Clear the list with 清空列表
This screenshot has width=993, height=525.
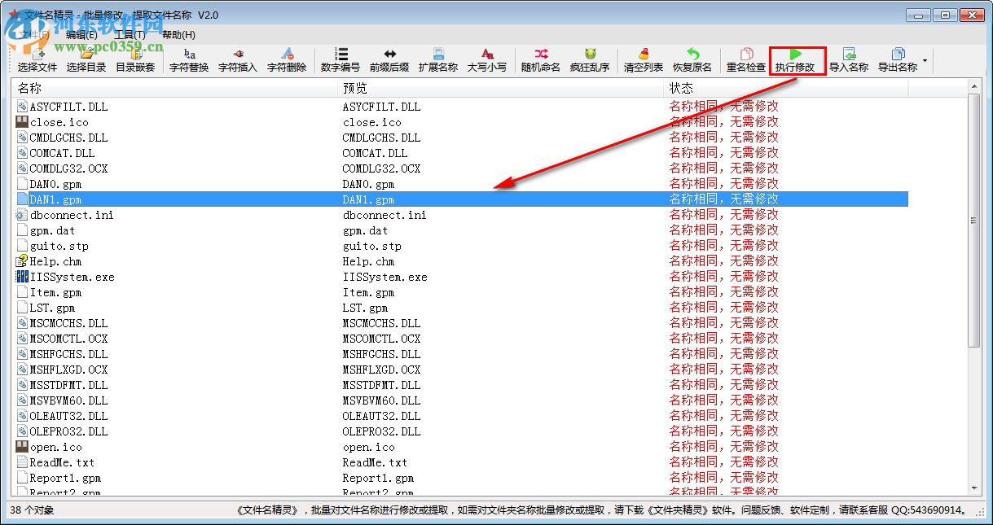click(644, 60)
